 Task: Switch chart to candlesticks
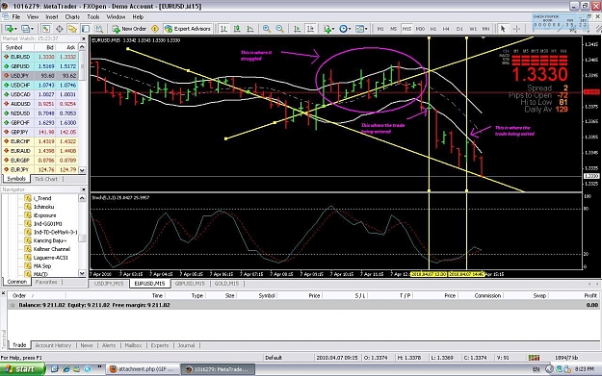coord(237,29)
